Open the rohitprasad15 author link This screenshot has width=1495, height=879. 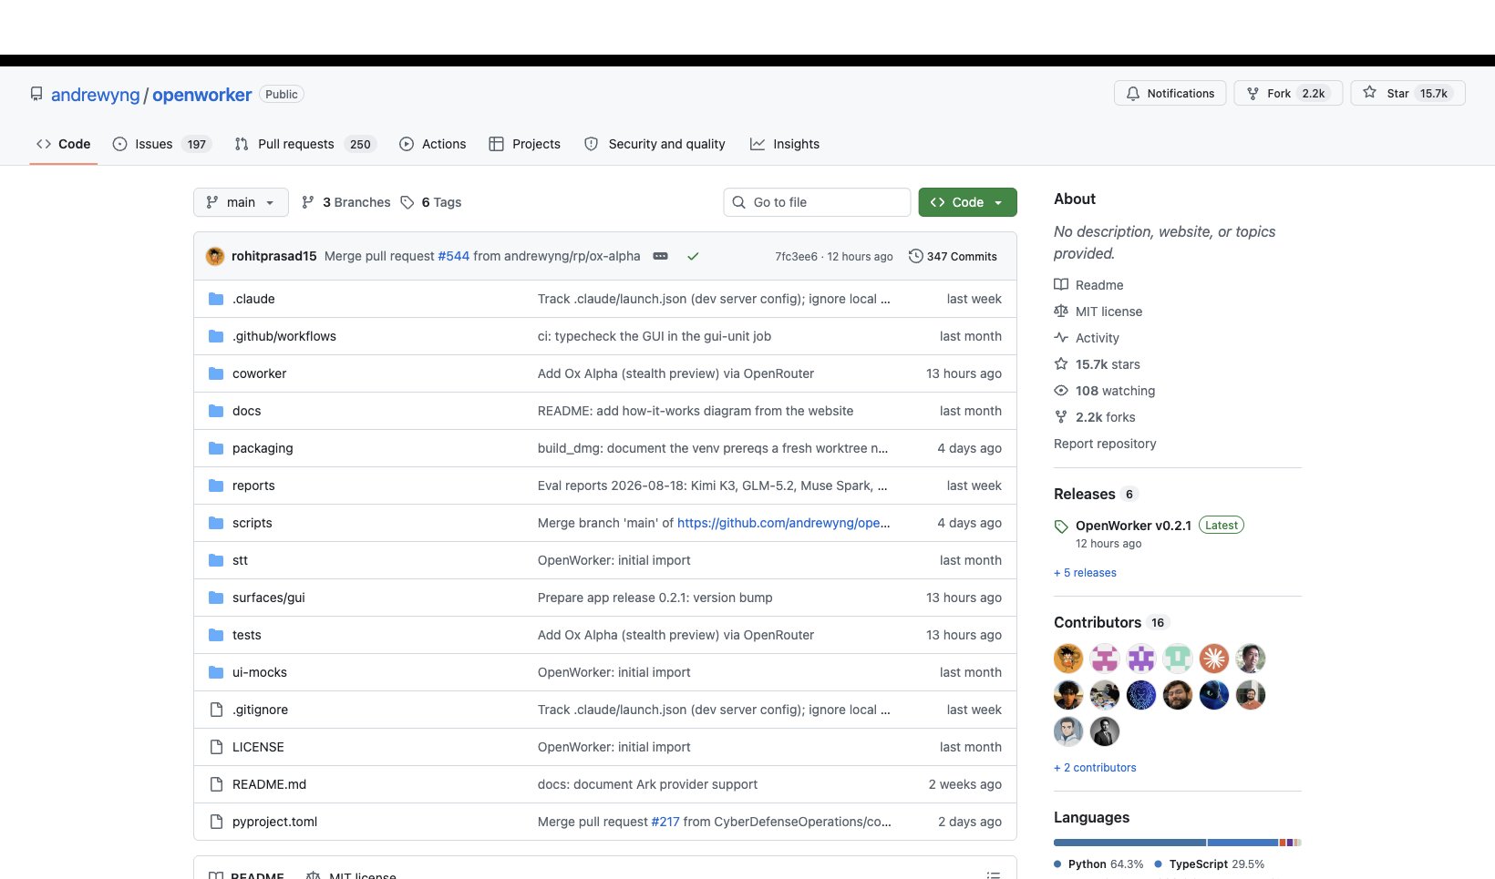click(x=273, y=256)
